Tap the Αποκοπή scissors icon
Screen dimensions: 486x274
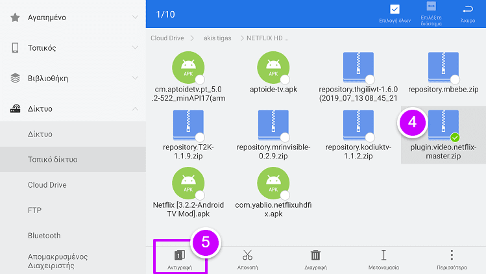tap(247, 255)
